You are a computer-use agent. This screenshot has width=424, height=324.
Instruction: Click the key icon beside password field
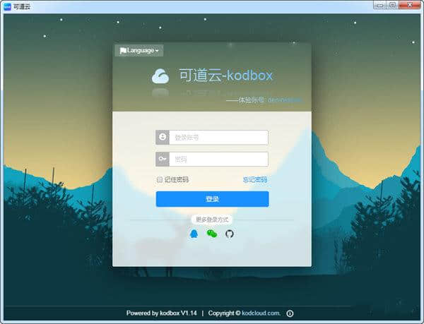pyautogui.click(x=163, y=159)
